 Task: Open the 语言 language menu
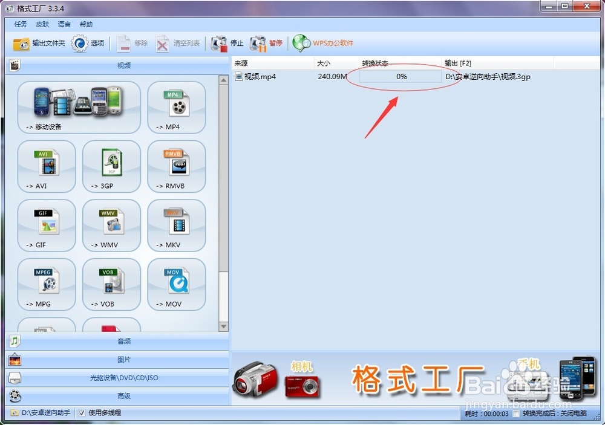point(64,24)
